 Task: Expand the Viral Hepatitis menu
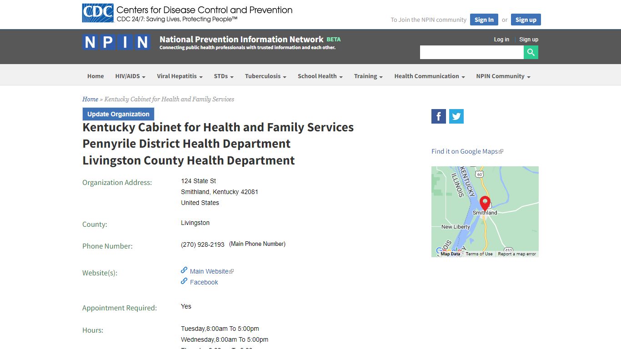click(180, 76)
